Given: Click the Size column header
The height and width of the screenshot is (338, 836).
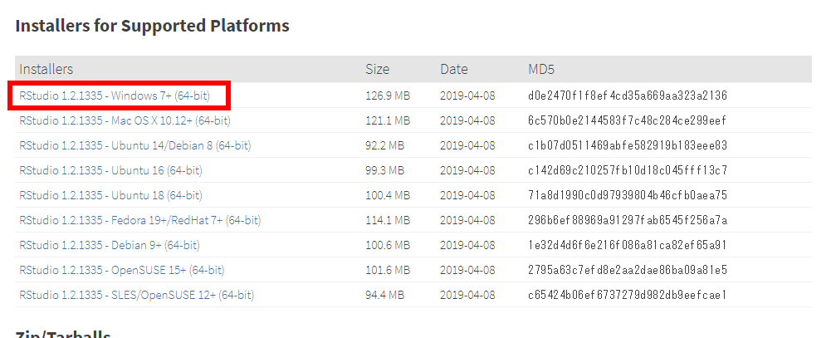Looking at the screenshot, I should (x=378, y=69).
